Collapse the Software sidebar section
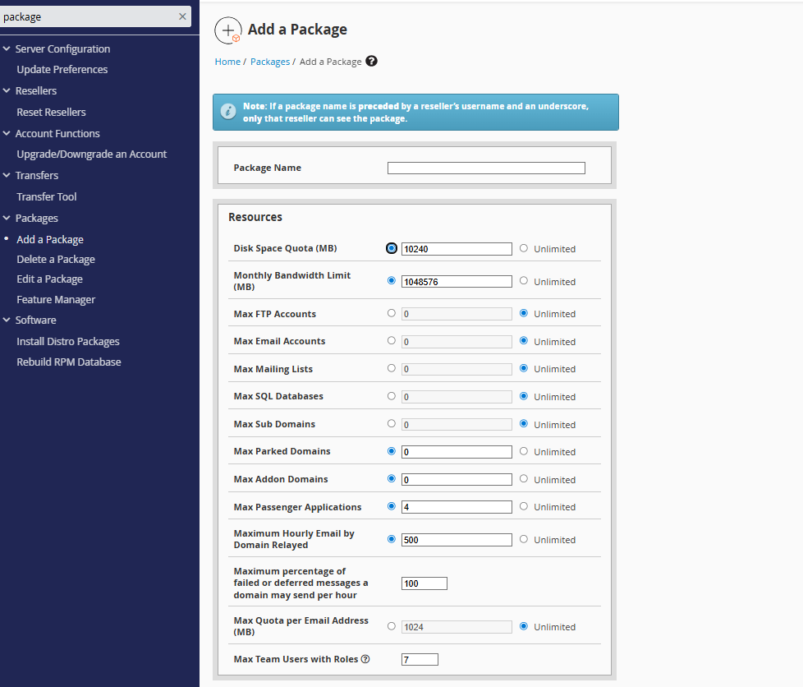 pyautogui.click(x=7, y=320)
